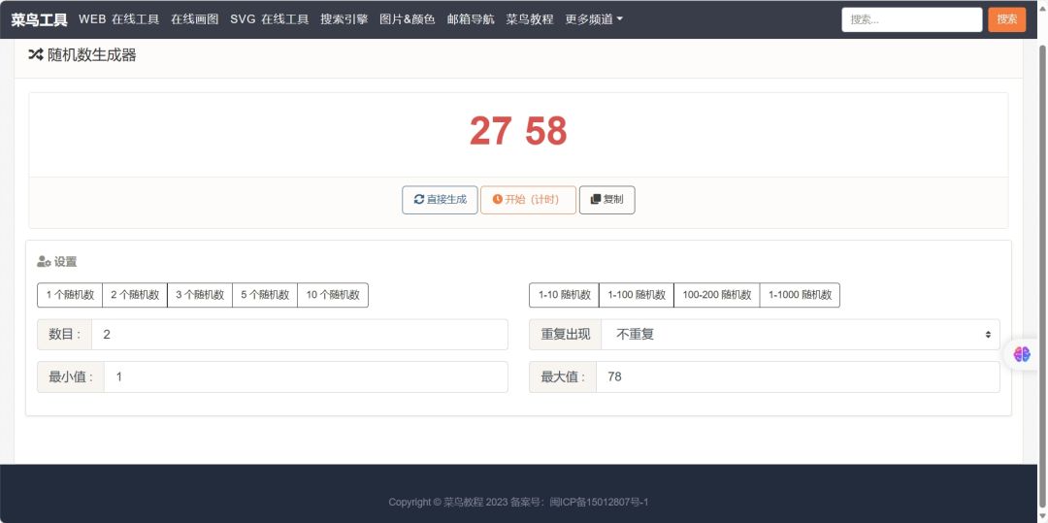The image size is (1048, 523).
Task: Open the 重复出现 dropdown
Action: (800, 335)
